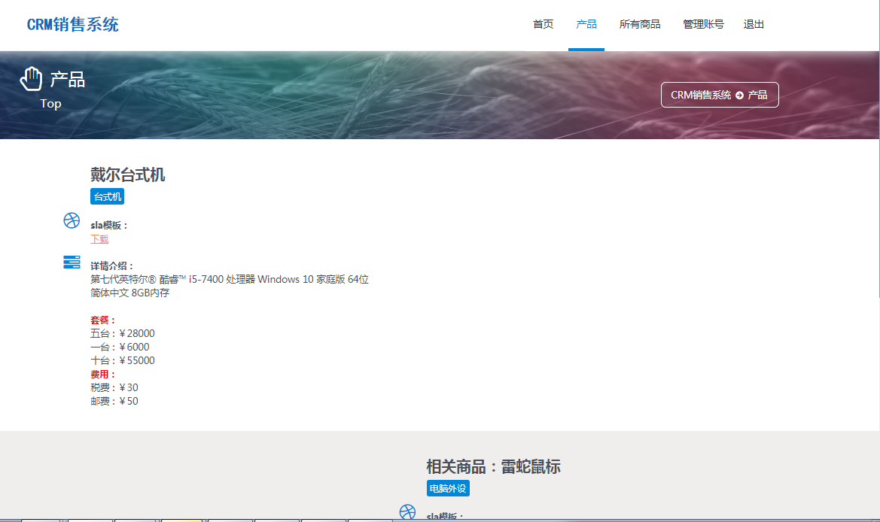Click the circular Dribbble icon next to sla模板
Screen dimensions: 880x522
(x=72, y=221)
